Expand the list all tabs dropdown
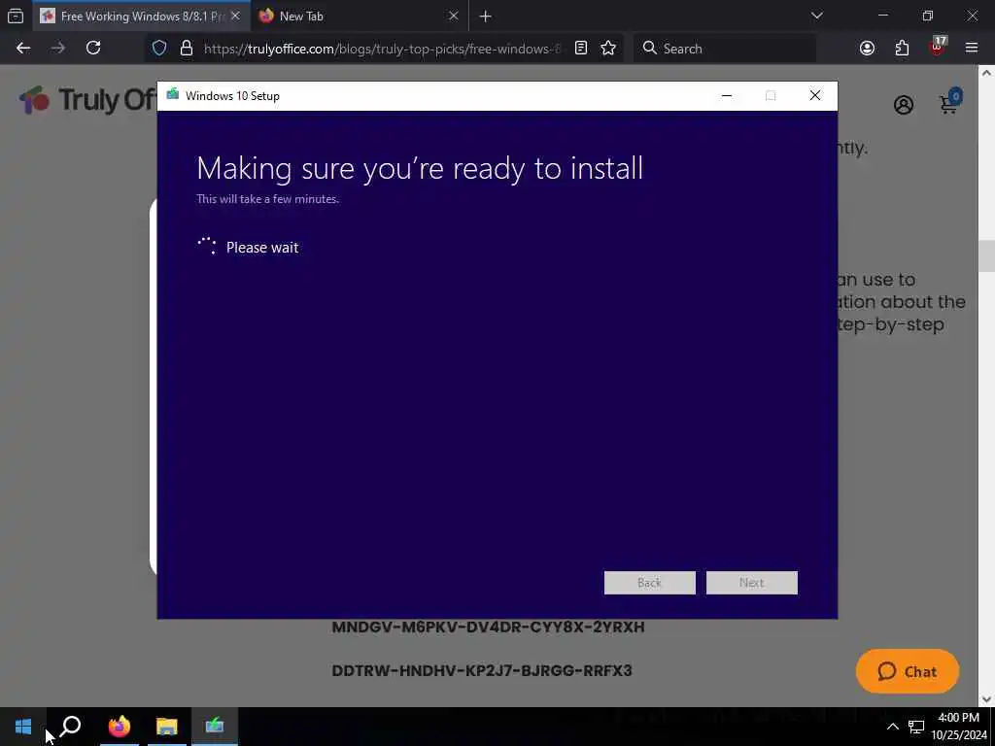This screenshot has width=995, height=746. 817,16
